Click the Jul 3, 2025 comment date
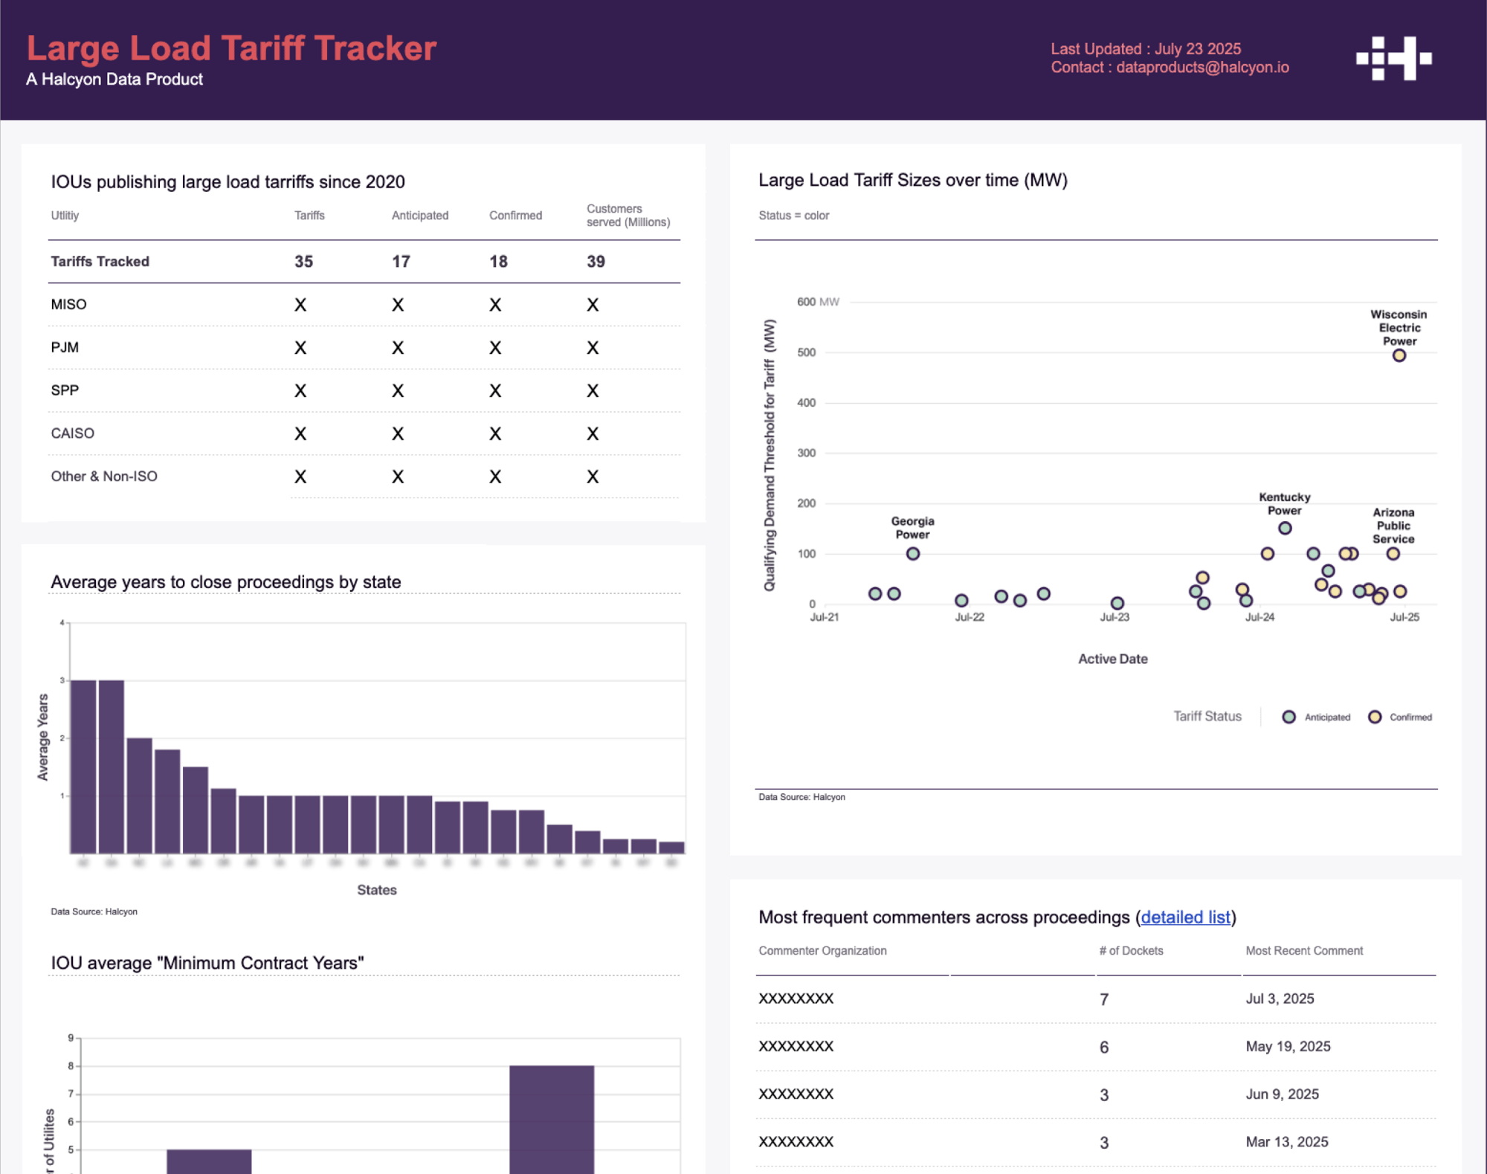Image resolution: width=1487 pixels, height=1174 pixels. tap(1280, 999)
